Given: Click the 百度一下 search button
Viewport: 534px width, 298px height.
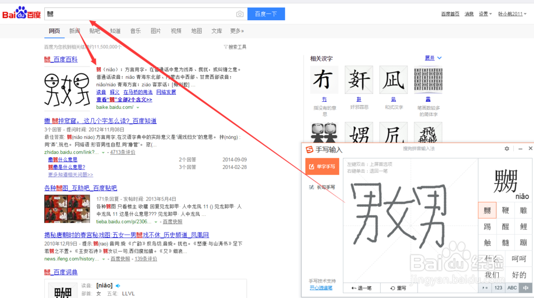Looking at the screenshot, I should [266, 14].
